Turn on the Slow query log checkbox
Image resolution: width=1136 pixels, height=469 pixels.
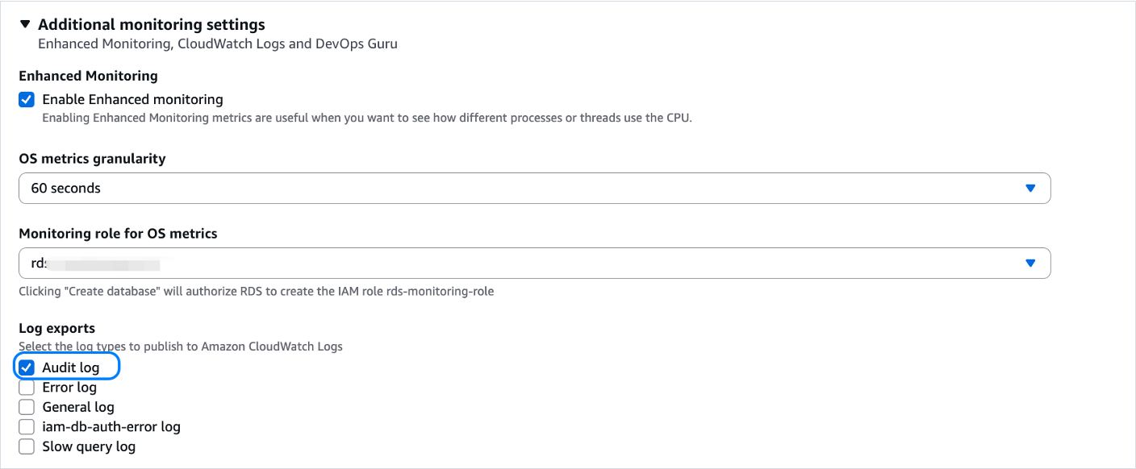[x=27, y=446]
